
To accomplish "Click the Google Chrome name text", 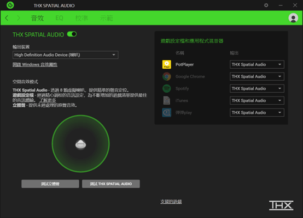I will point(190,76).
